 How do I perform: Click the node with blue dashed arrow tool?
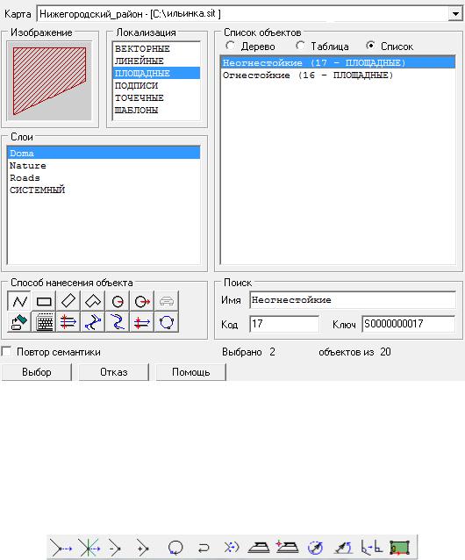pyautogui.click(x=61, y=548)
